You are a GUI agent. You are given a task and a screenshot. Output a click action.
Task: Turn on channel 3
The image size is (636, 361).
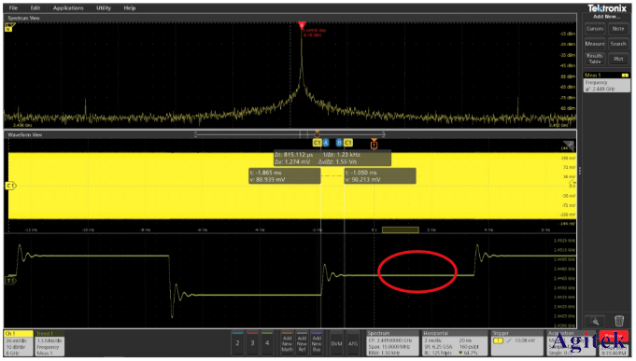(252, 342)
